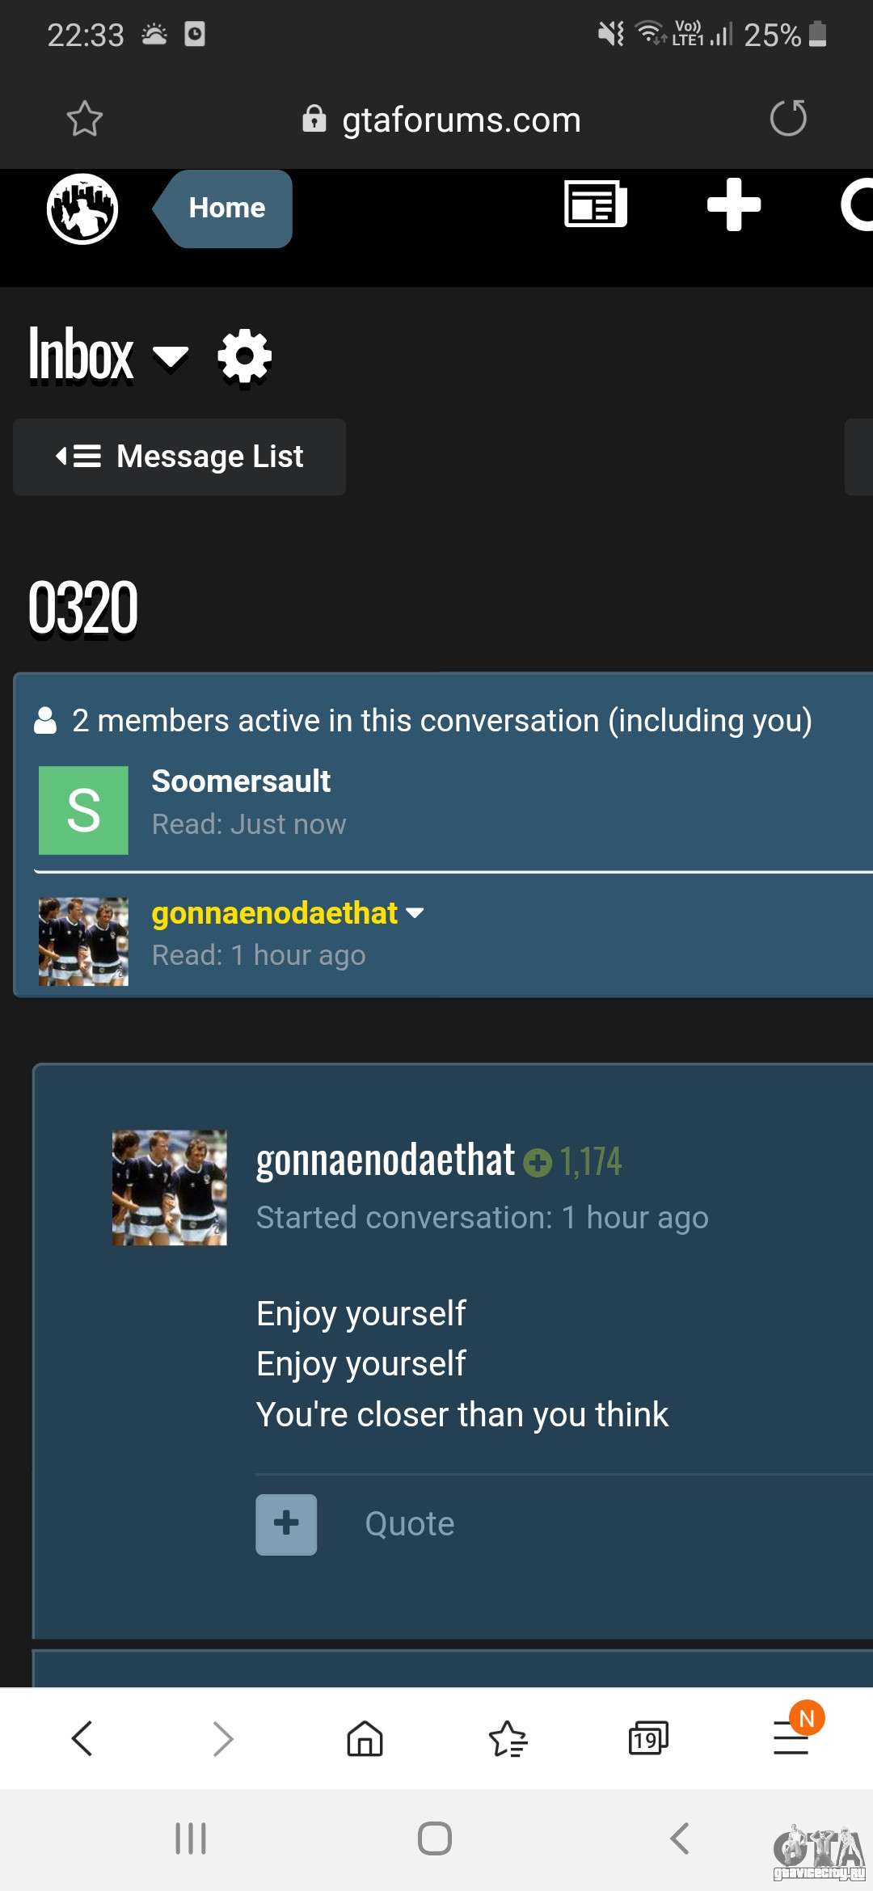Open the browser hamburger menu

pyautogui.click(x=791, y=1737)
